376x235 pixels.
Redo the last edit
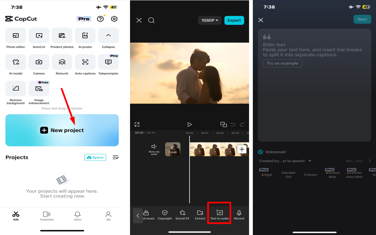pos(242,125)
